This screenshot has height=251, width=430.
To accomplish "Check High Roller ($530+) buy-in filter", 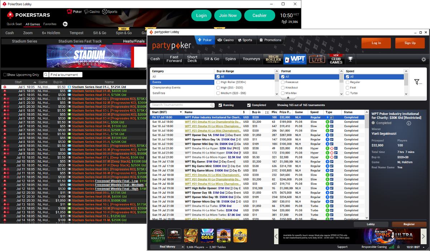I will pyautogui.click(x=218, y=82).
